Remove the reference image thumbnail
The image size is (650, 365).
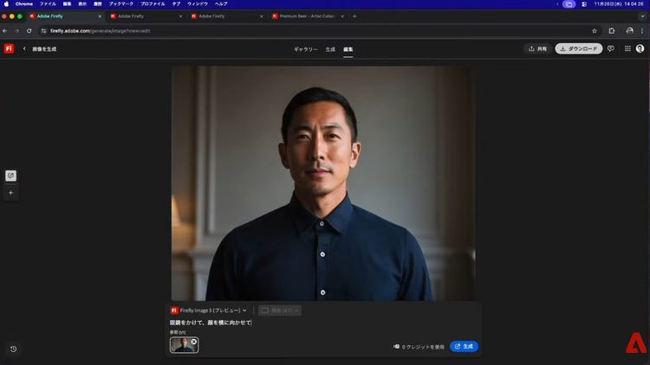[x=194, y=341]
